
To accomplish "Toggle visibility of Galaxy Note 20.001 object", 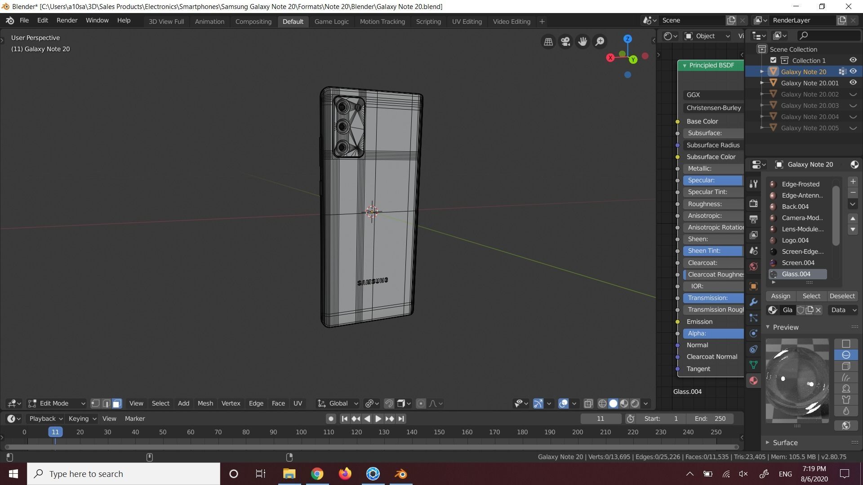I will [x=853, y=83].
